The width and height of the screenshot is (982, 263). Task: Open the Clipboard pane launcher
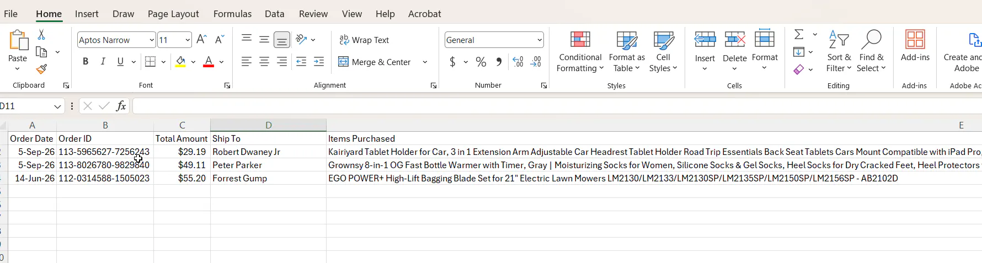66,85
